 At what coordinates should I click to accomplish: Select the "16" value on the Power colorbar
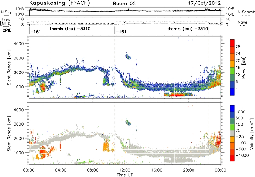click(238, 68)
